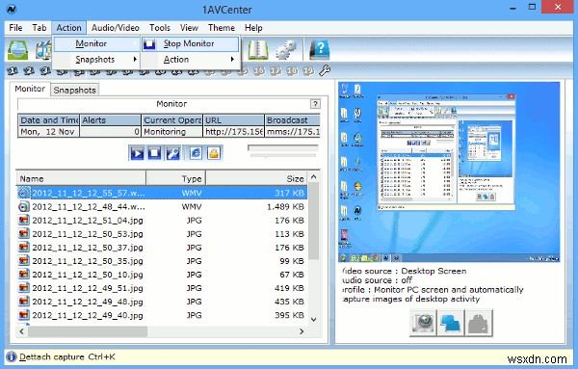Select 2012_11_12_12_49_51.jpg in the list
The image size is (578, 369).
162,288
